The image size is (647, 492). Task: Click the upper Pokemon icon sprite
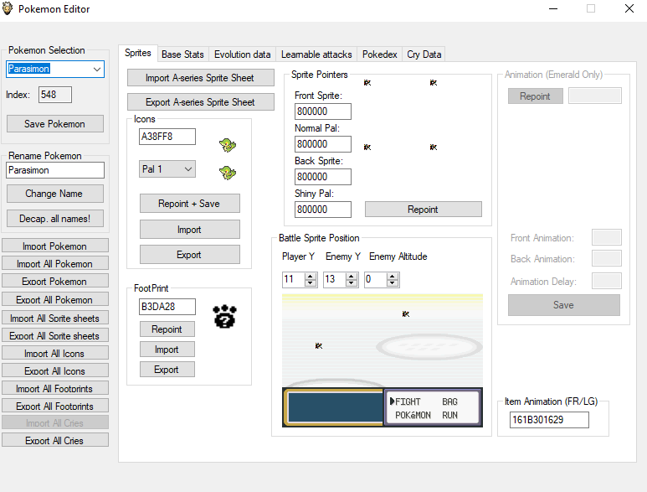click(227, 145)
